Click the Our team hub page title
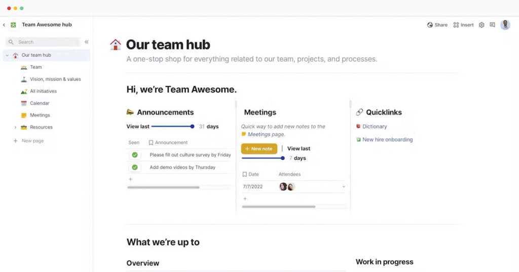 [x=168, y=45]
